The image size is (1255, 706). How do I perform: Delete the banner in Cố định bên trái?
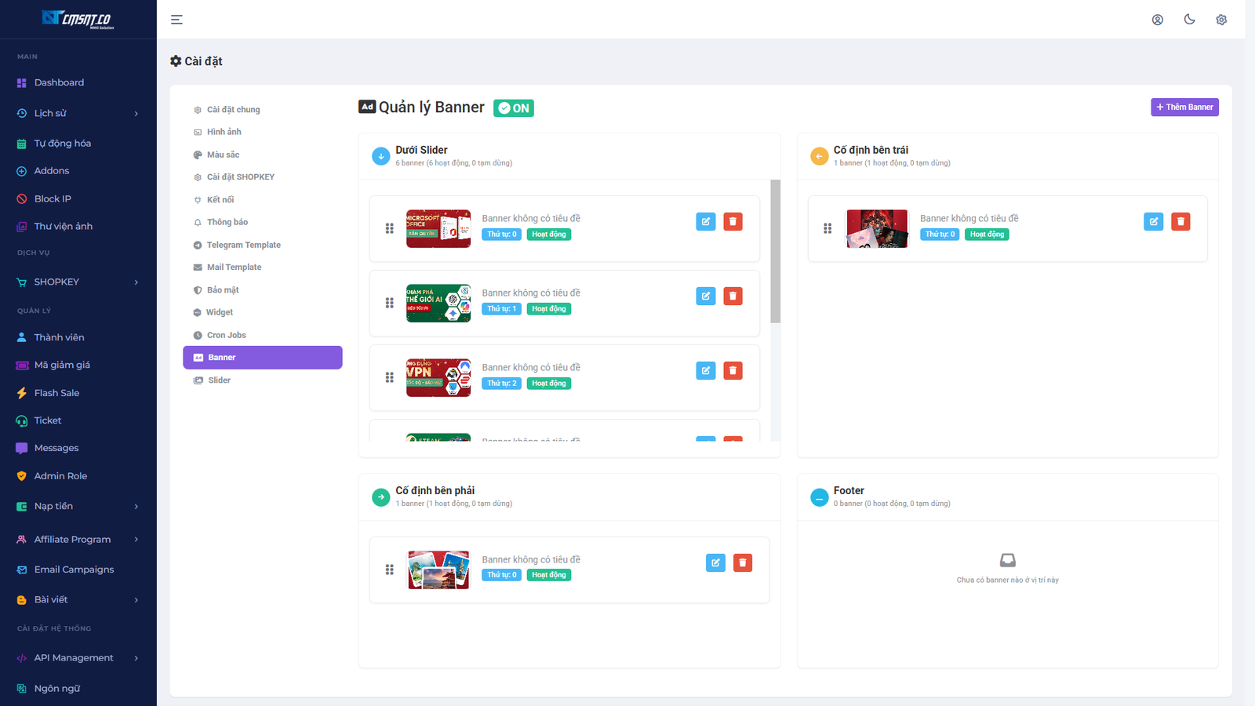[x=1180, y=221]
